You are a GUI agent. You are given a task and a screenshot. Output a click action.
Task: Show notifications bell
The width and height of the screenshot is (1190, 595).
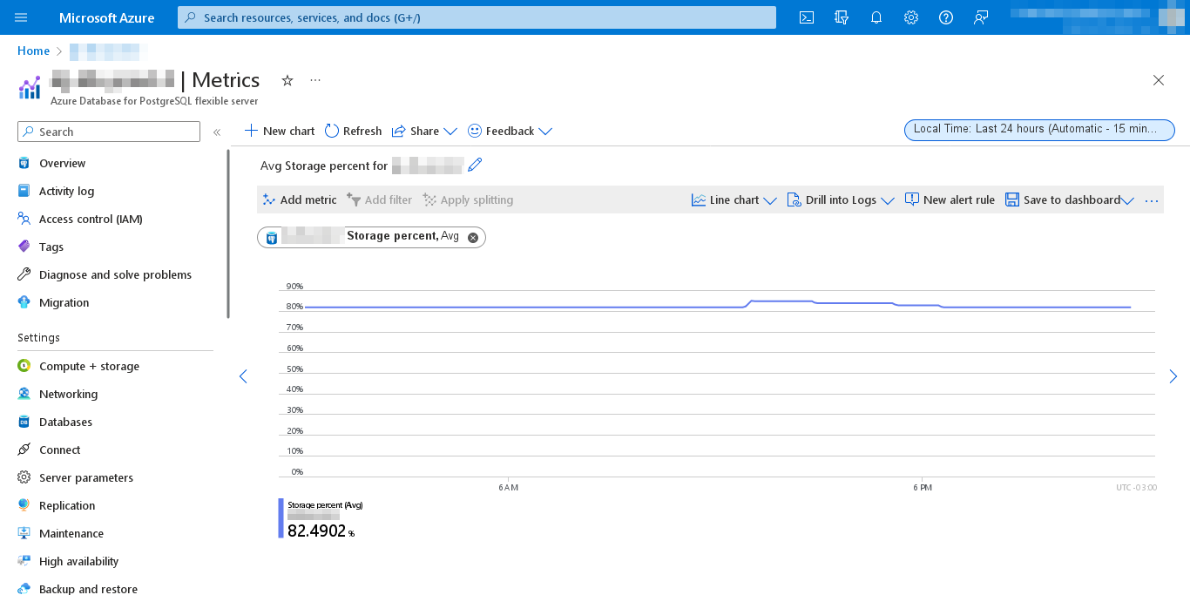pyautogui.click(x=876, y=17)
